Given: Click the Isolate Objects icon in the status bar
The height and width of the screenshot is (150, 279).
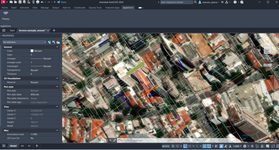Looking at the screenshot, I should 257,146.
